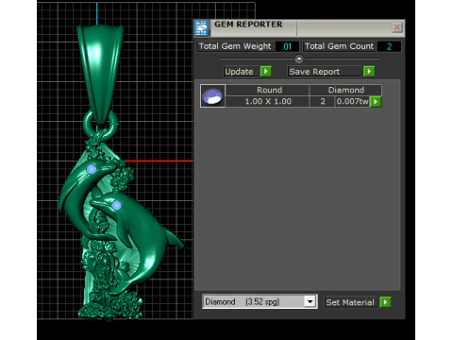Click the green arrow next to Update
This screenshot has width=453, height=340.
coord(266,72)
